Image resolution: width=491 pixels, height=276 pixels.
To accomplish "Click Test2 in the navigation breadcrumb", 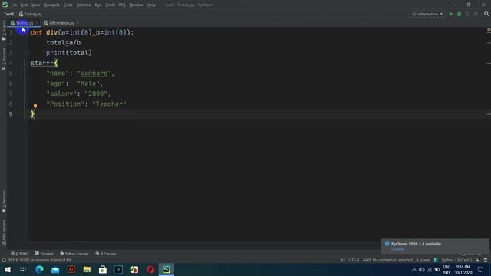I will point(8,14).
